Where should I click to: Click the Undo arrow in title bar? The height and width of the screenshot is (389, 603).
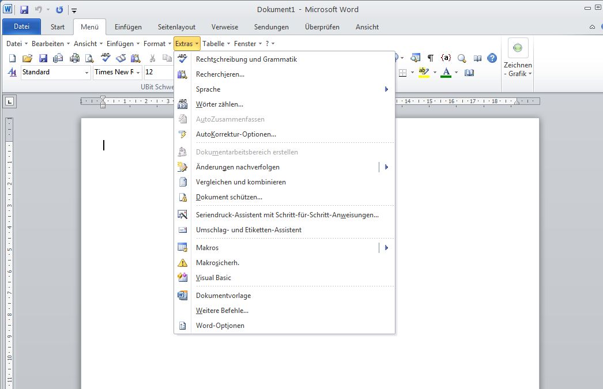(x=38, y=10)
